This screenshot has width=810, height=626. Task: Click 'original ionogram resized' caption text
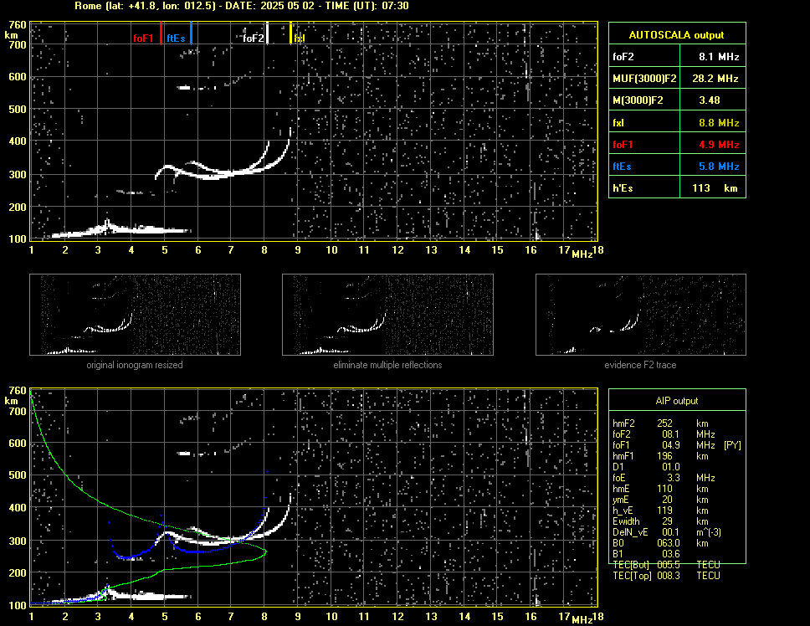pos(135,365)
